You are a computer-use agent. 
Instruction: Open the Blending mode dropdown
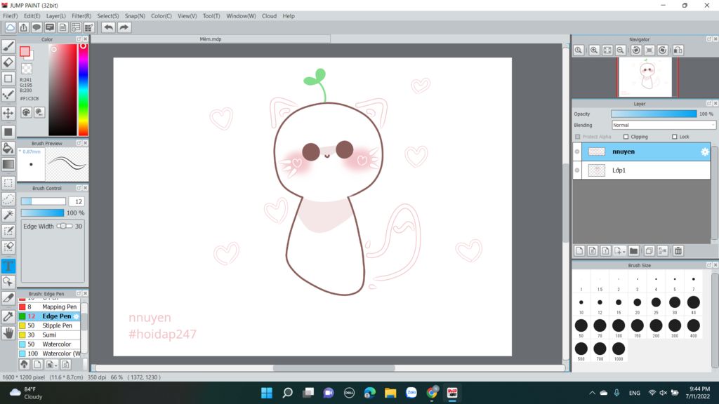click(664, 125)
